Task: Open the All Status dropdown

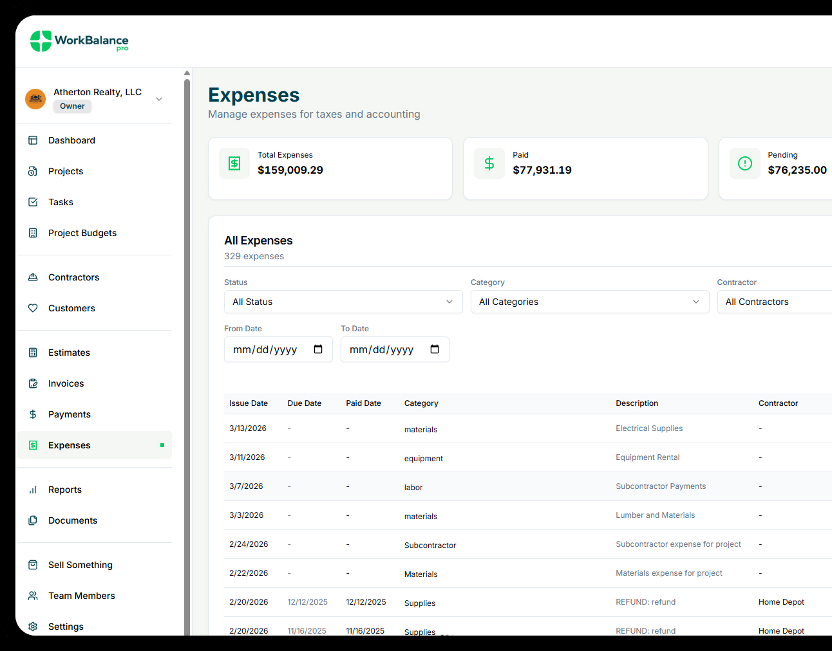Action: pos(343,302)
